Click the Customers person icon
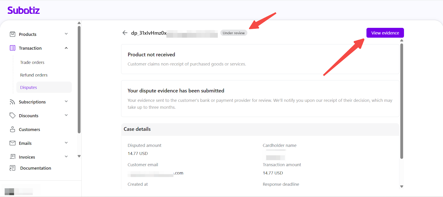 tap(12, 129)
